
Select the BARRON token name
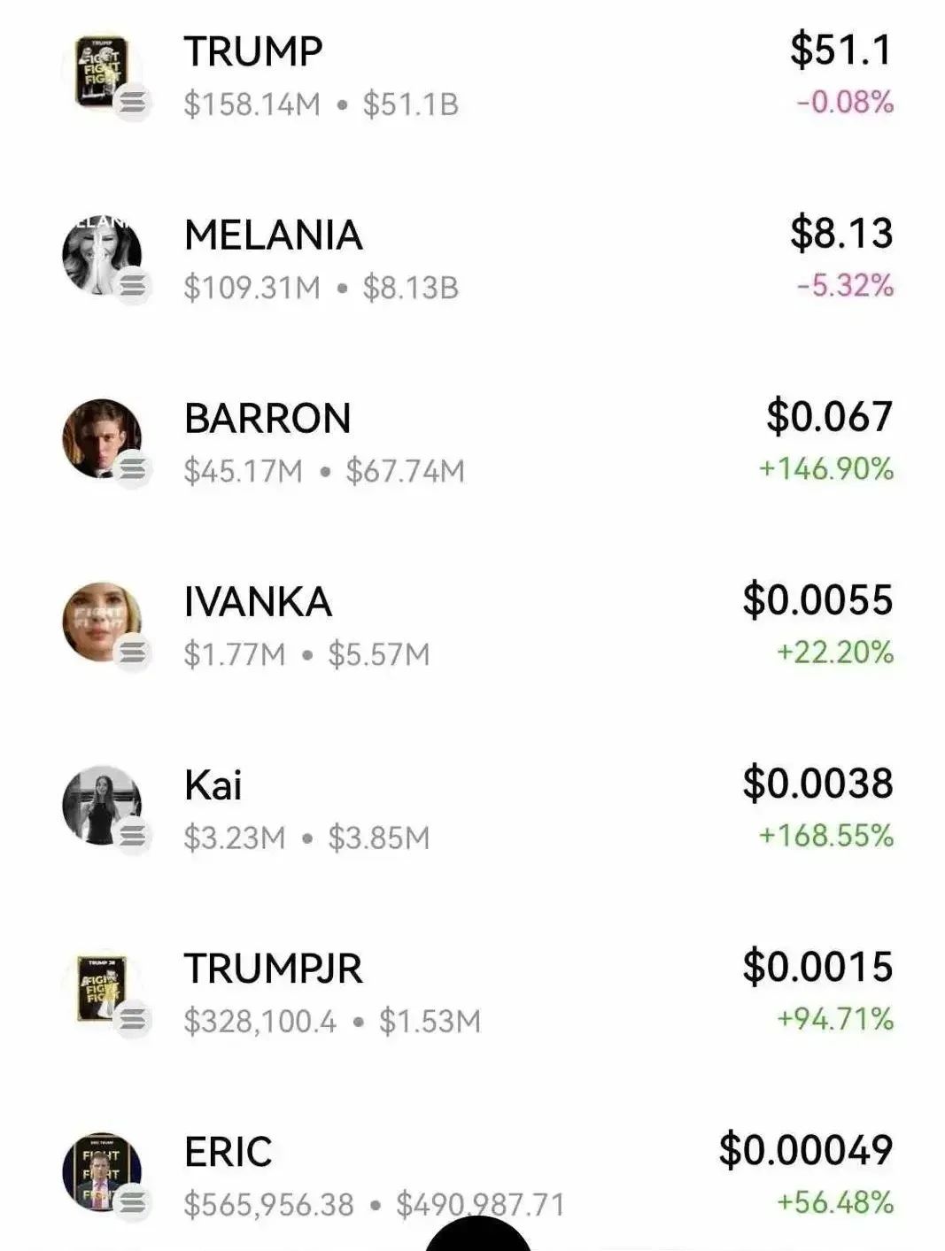tap(267, 418)
